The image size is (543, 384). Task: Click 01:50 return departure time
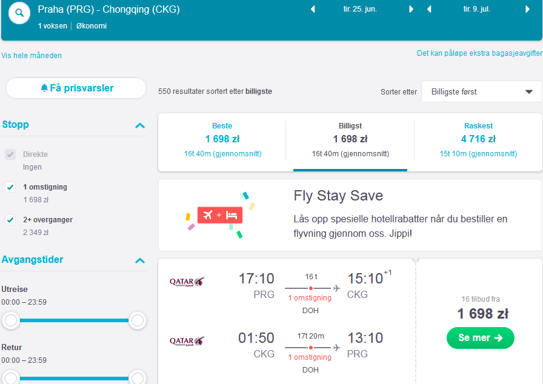coord(256,338)
